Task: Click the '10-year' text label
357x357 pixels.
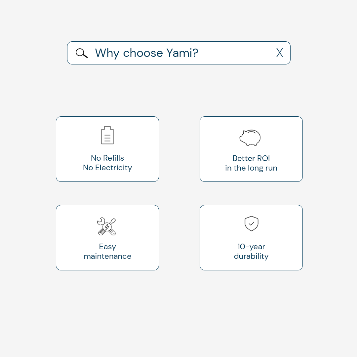Action: coord(251,247)
